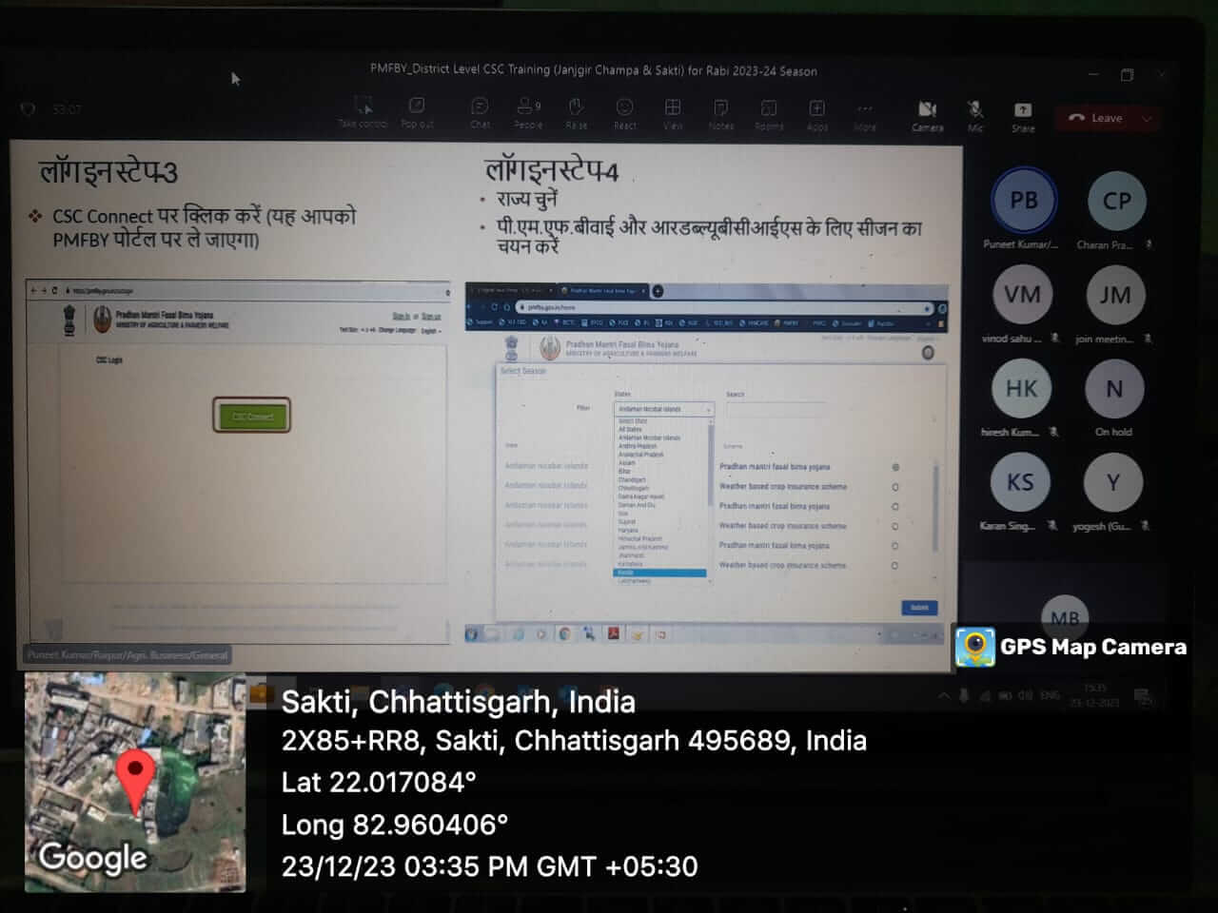The image size is (1218, 913).
Task: Click vinod sahu's VM participant avatar
Action: pos(1022,295)
